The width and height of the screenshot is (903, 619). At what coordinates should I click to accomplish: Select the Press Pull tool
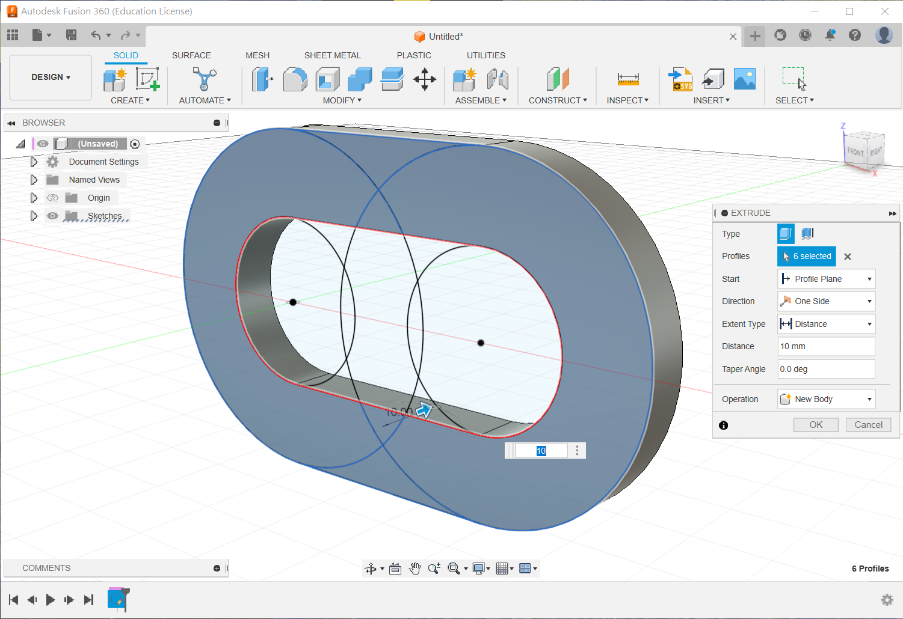[262, 79]
